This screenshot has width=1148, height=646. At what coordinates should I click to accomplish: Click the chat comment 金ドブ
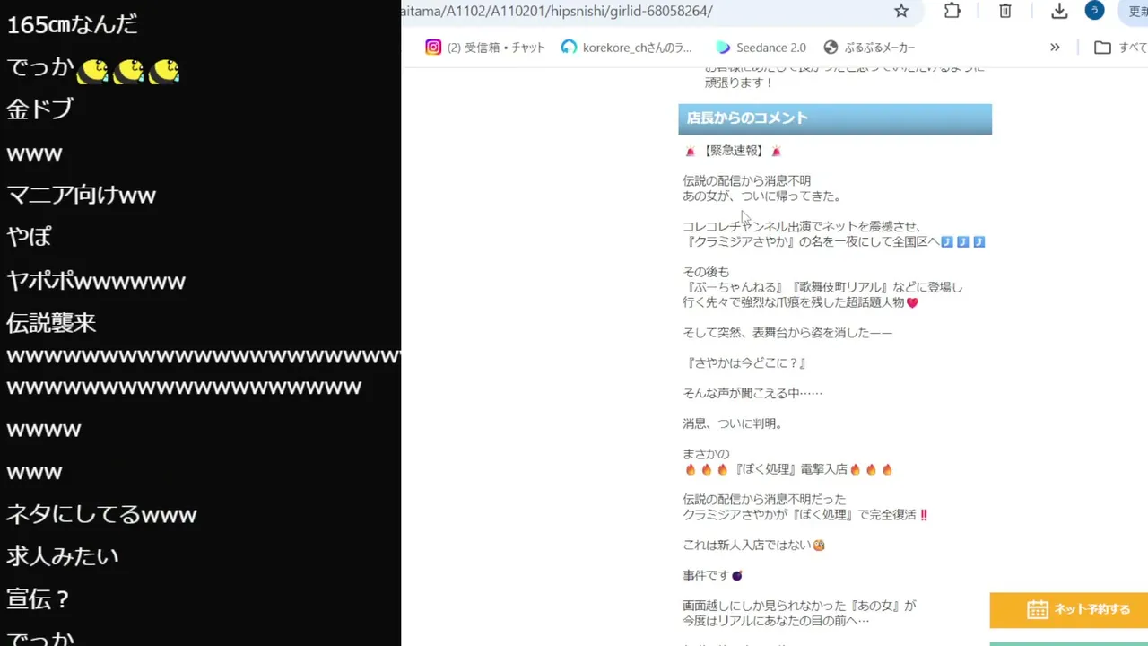click(x=39, y=109)
